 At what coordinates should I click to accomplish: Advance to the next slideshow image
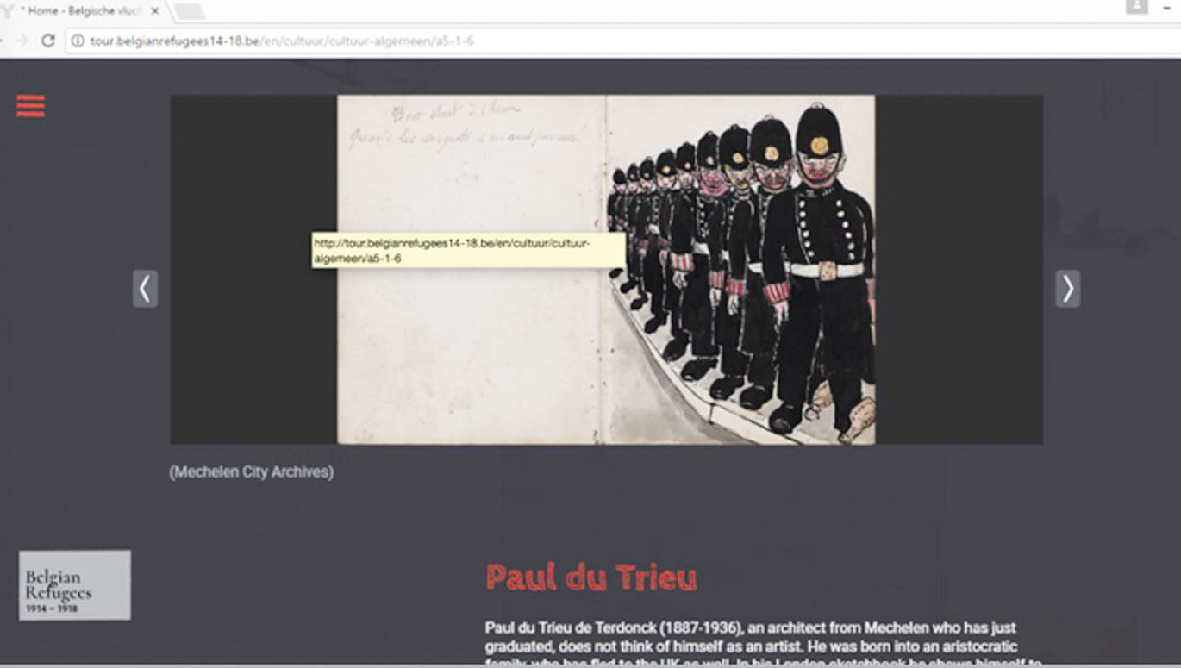coord(1067,289)
